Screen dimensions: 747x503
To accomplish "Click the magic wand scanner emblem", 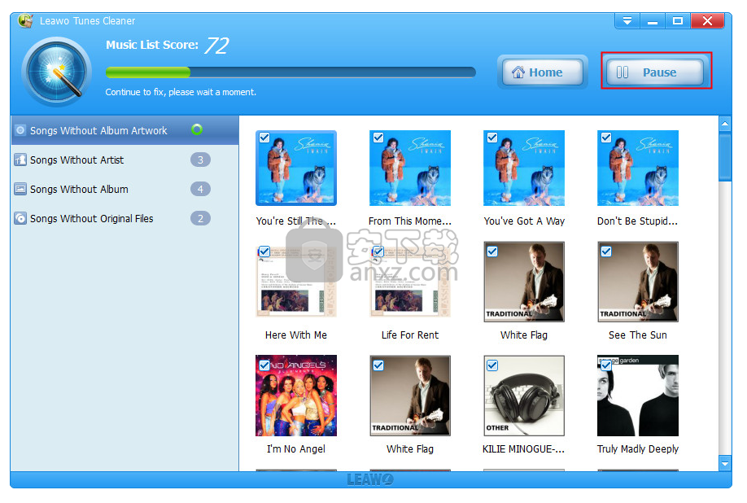I will pos(57,72).
